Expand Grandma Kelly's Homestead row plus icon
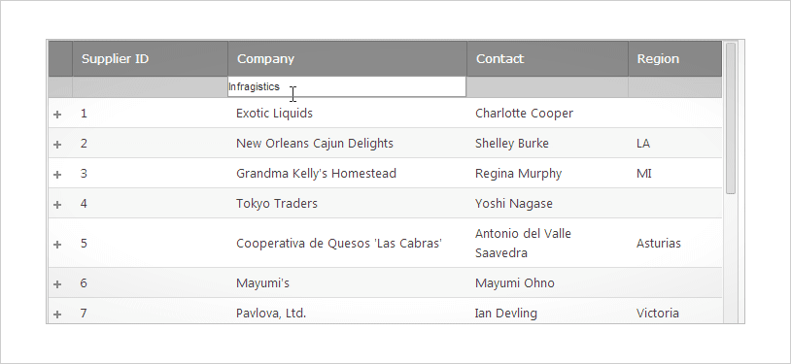 pyautogui.click(x=57, y=175)
